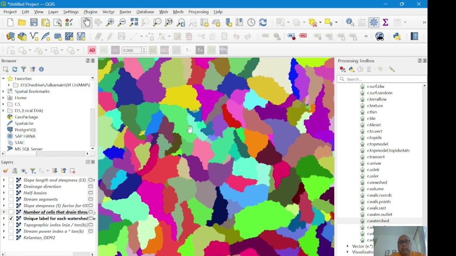Screen dimensions: 456x256
Task: Open layer styling panel brush icon in Layers
Action: tap(6, 171)
